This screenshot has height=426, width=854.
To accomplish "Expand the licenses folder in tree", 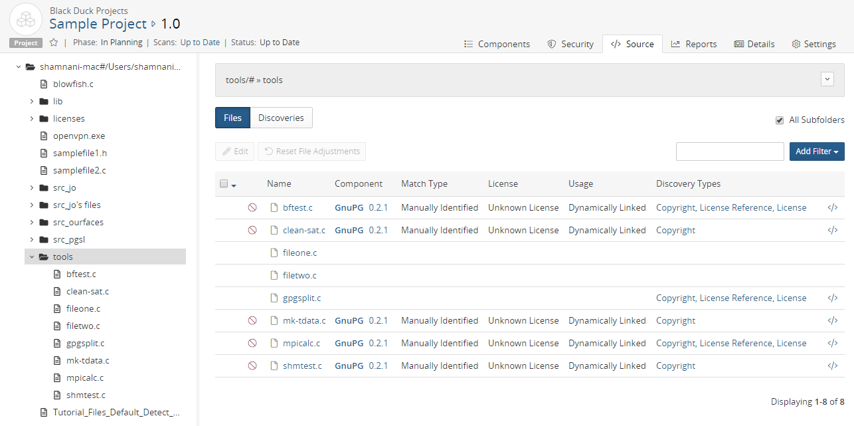I will tap(32, 119).
